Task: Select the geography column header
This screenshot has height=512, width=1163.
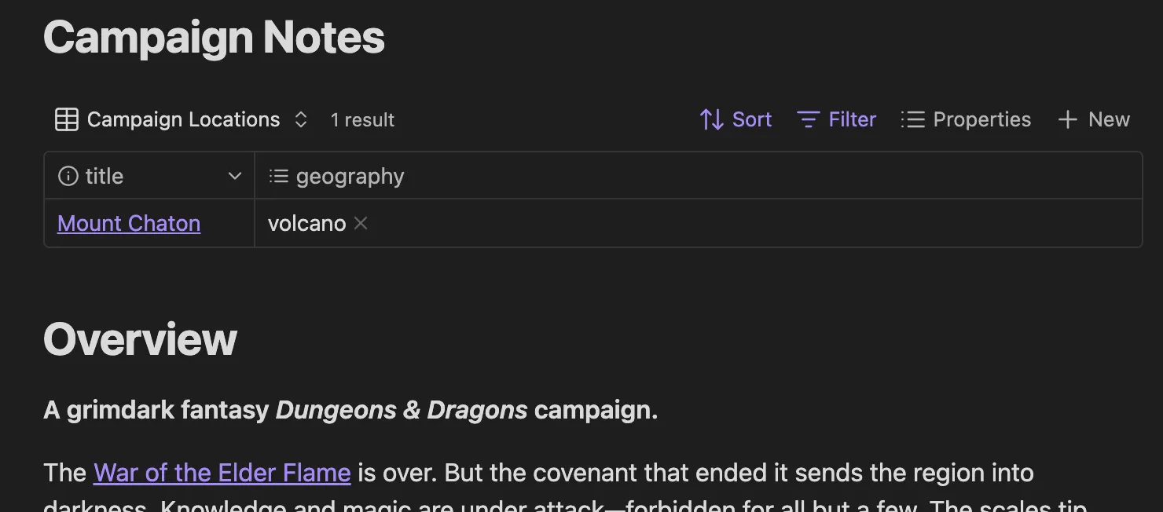Action: tap(350, 175)
